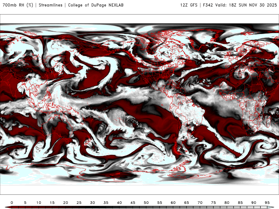Select the 30 value on the colorbar scale
The image size is (279, 209).
coord(92,203)
